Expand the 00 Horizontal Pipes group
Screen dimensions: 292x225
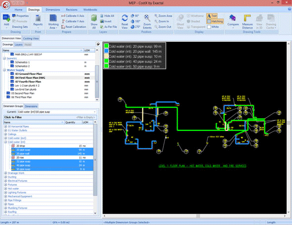click(5, 126)
